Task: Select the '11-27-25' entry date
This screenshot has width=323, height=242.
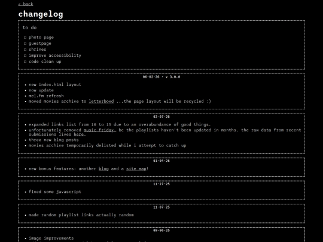Action: [x=161, y=184]
